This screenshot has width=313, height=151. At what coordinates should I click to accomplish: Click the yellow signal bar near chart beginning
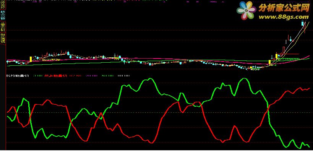point(31,59)
